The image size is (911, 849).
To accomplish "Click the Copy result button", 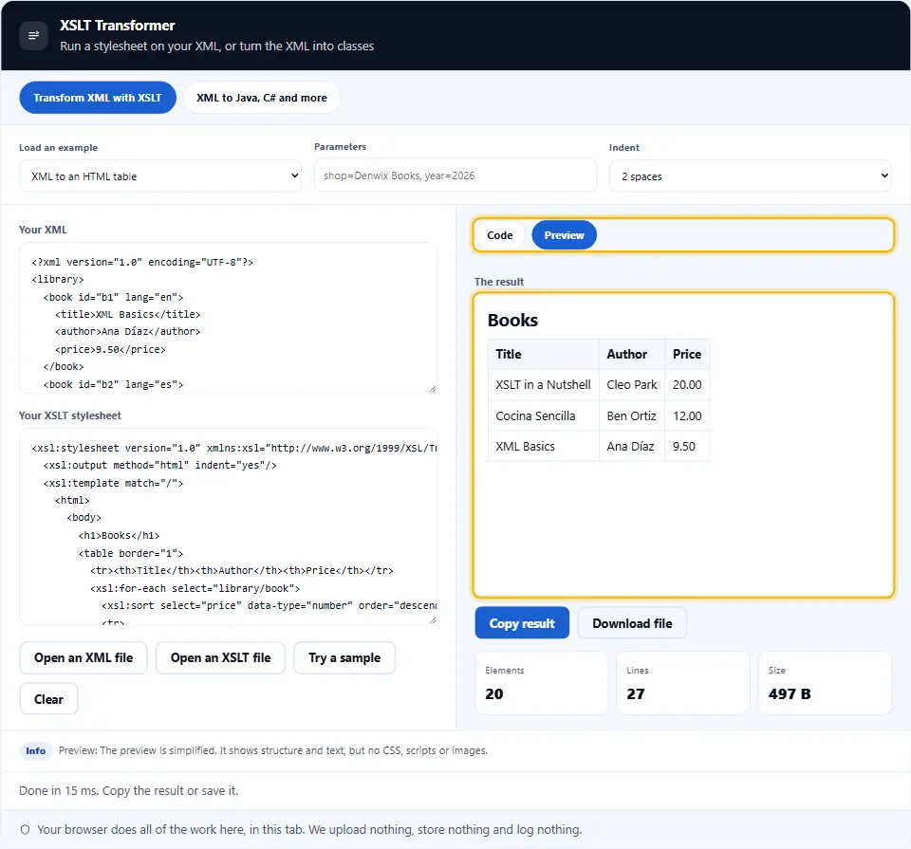I will click(x=522, y=623).
